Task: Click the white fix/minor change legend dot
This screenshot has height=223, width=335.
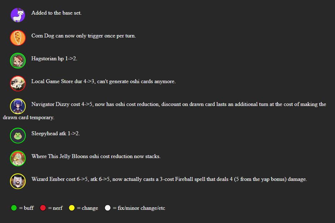Action: pos(108,208)
